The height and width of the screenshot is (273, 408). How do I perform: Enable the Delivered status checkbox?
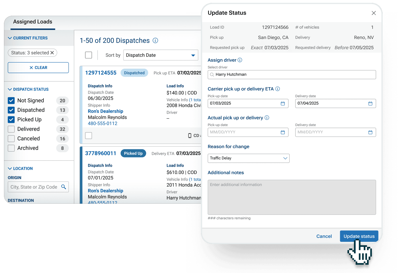click(11, 129)
